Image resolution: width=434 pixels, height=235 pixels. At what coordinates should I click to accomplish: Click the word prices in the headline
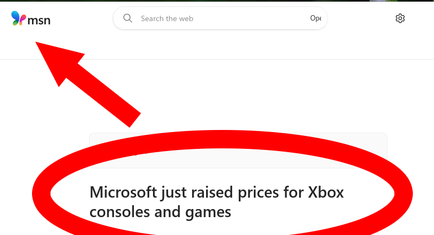(x=258, y=193)
